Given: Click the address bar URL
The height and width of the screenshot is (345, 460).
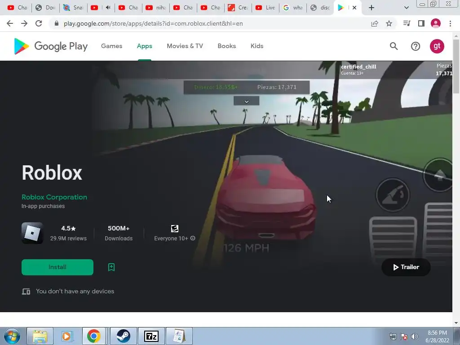Looking at the screenshot, I should coord(153,23).
